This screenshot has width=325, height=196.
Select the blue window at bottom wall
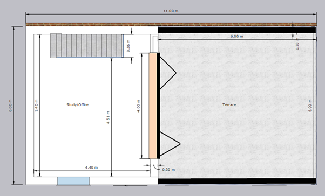pyautogui.click(x=73, y=181)
